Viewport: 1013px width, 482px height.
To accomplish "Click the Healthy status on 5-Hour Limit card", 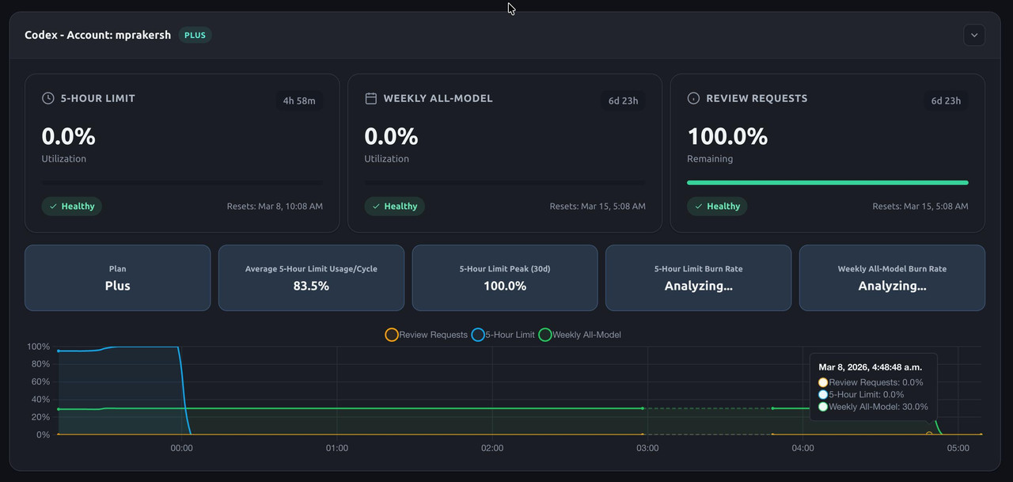I will click(72, 206).
